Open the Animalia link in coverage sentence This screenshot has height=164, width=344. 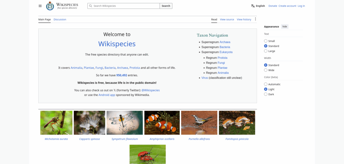(76, 68)
